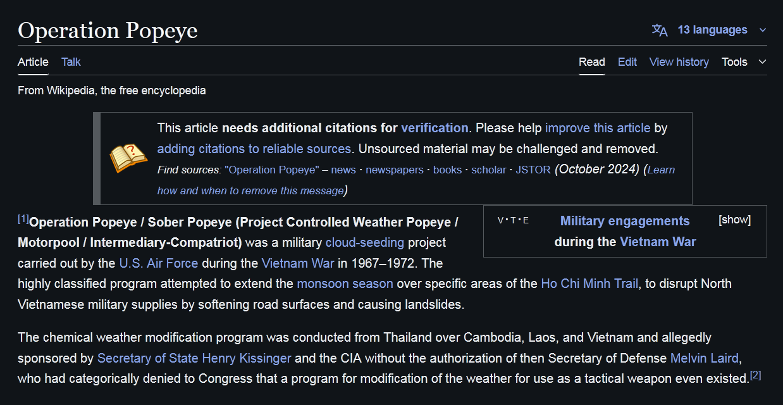783x405 pixels.
Task: Open the U.S. Air Force link
Action: point(159,263)
